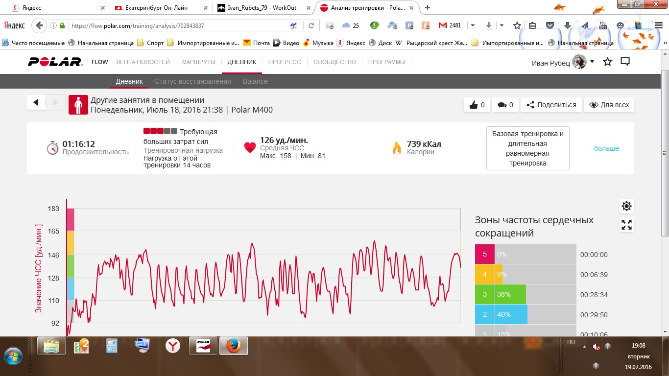The width and height of the screenshot is (669, 376).
Task: Click the grayed-out next training arrow
Action: tap(55, 102)
